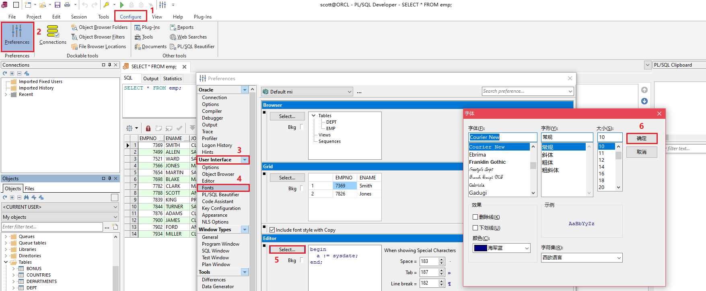
Task: Toggle Bkg checkbox in Browser section
Action: [301, 127]
